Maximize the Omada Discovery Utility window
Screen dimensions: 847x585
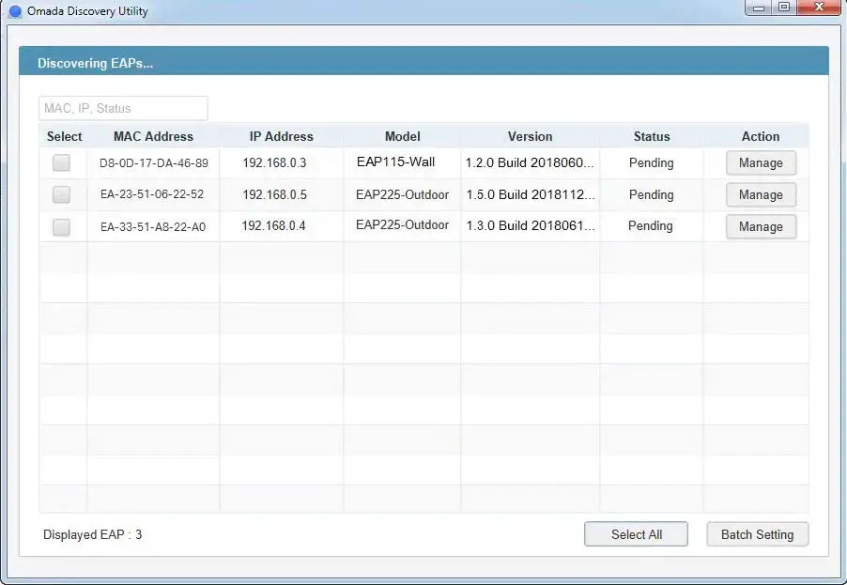782,8
